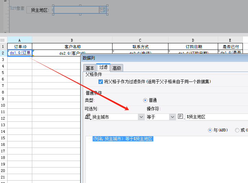Image resolution: width=248 pixels, height=183 pixels.
Task: Select cell A2 ds1.G(订单
Action: (20, 53)
